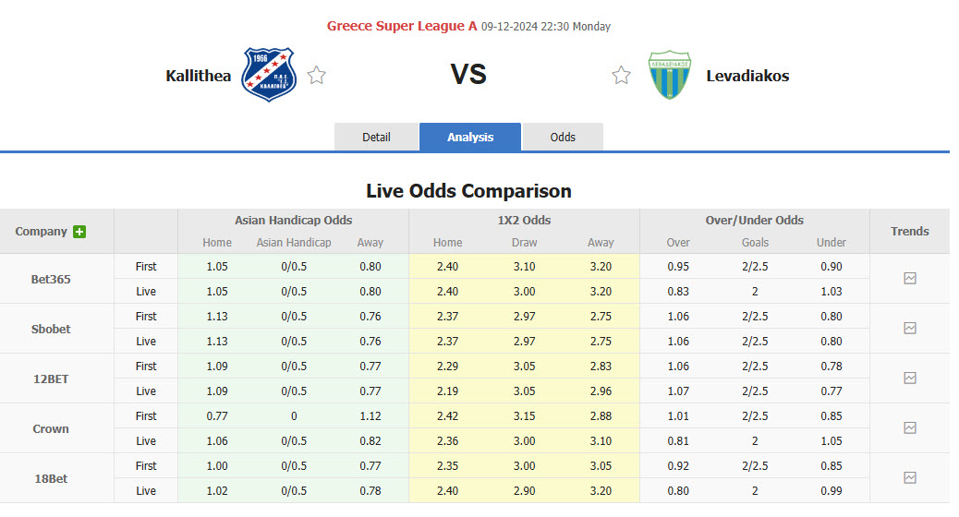This screenshot has width=959, height=517.
Task: Open the trends chart icon for 12BET
Action: pyautogui.click(x=909, y=378)
